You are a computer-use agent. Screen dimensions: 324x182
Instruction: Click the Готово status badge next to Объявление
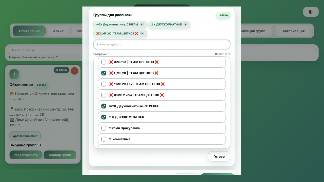tap(42, 85)
